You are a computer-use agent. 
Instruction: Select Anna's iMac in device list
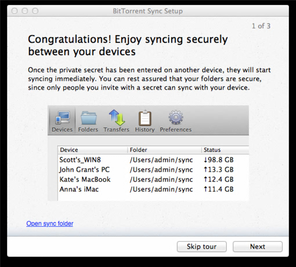tap(79, 189)
